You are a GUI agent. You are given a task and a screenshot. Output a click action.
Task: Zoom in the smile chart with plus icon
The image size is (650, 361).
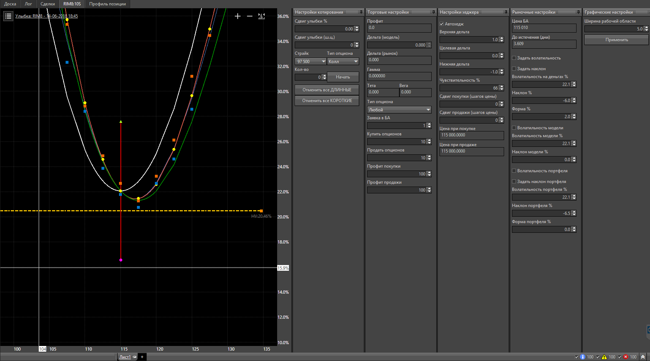pyautogui.click(x=238, y=16)
